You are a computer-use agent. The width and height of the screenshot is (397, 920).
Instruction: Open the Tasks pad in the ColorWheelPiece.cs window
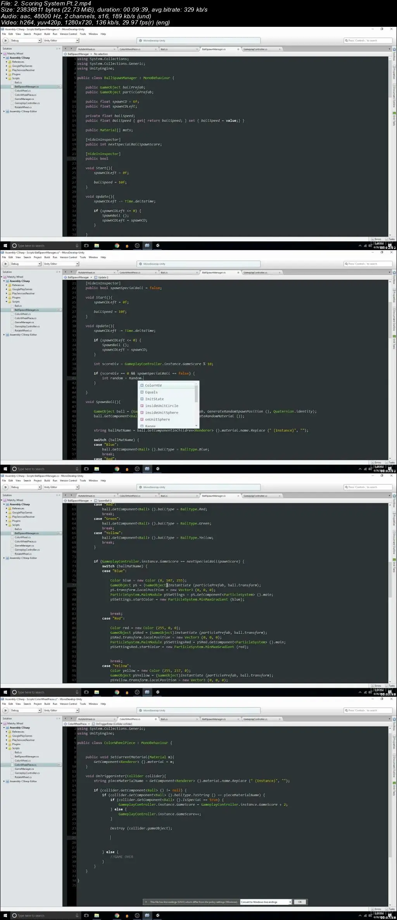pos(391,909)
